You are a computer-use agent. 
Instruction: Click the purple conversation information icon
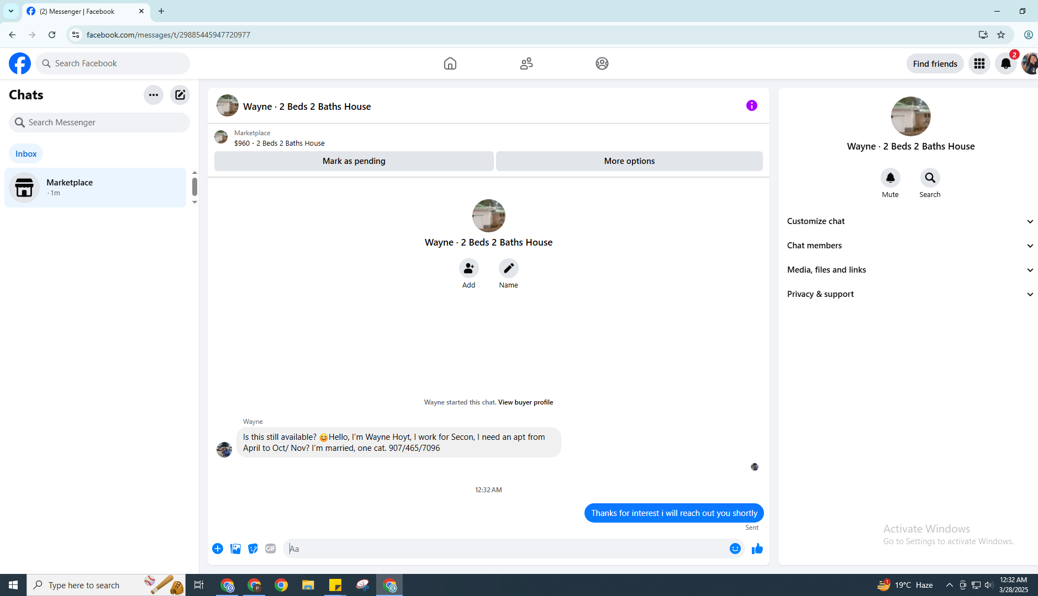click(752, 105)
